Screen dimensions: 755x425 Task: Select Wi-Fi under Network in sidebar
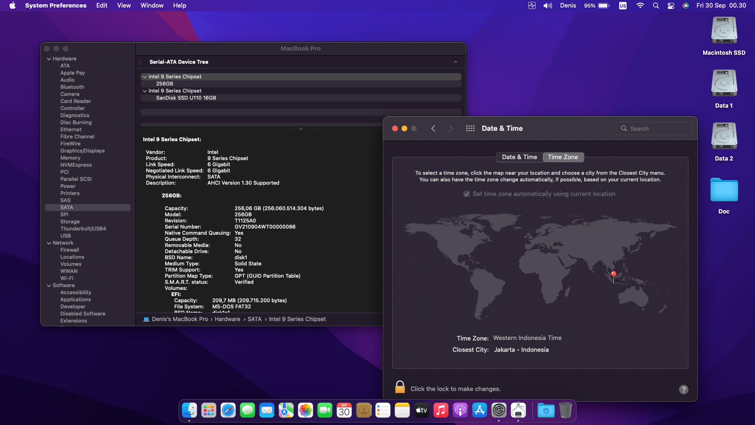67,279
